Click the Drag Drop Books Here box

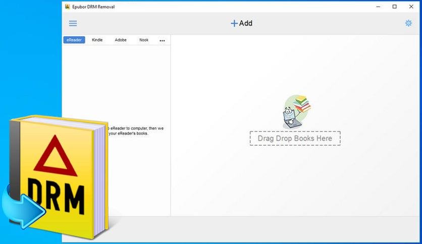click(x=295, y=139)
